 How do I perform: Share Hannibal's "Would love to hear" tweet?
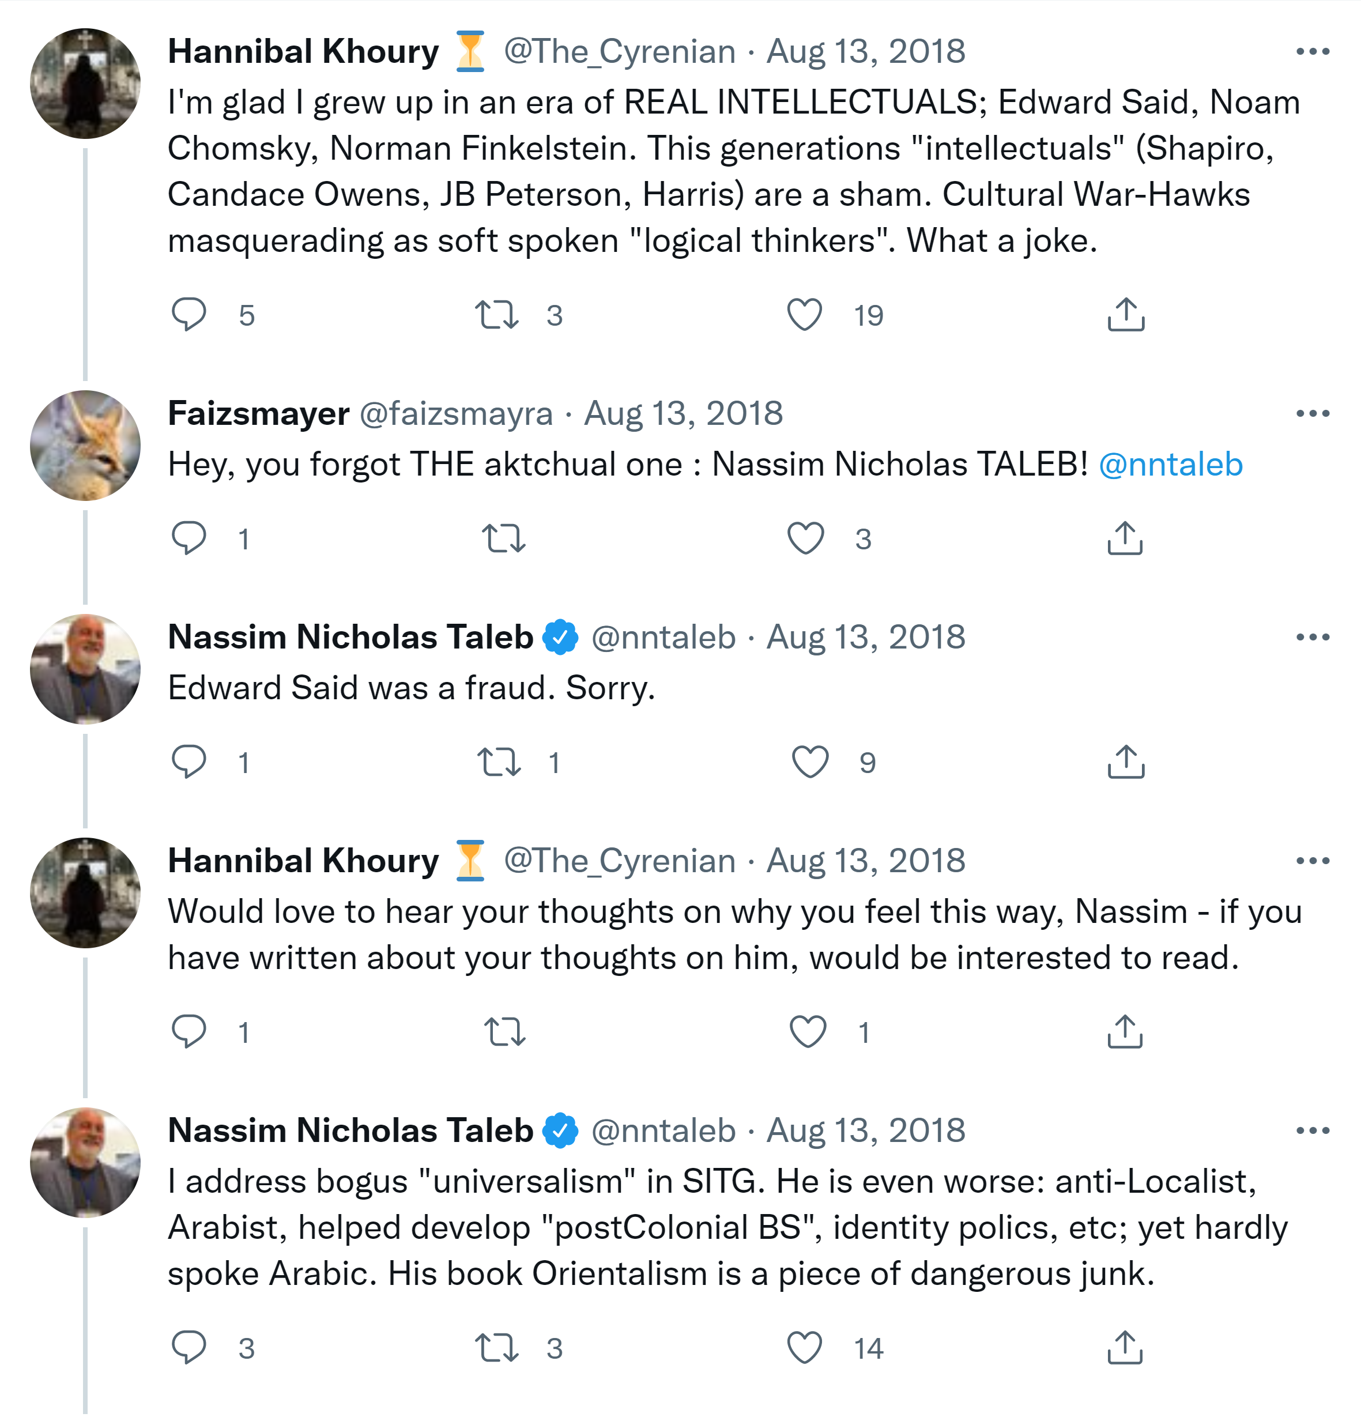[x=1125, y=1032]
